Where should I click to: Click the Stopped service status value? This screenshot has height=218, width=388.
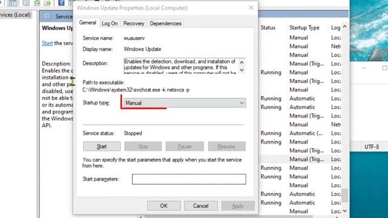(133, 133)
